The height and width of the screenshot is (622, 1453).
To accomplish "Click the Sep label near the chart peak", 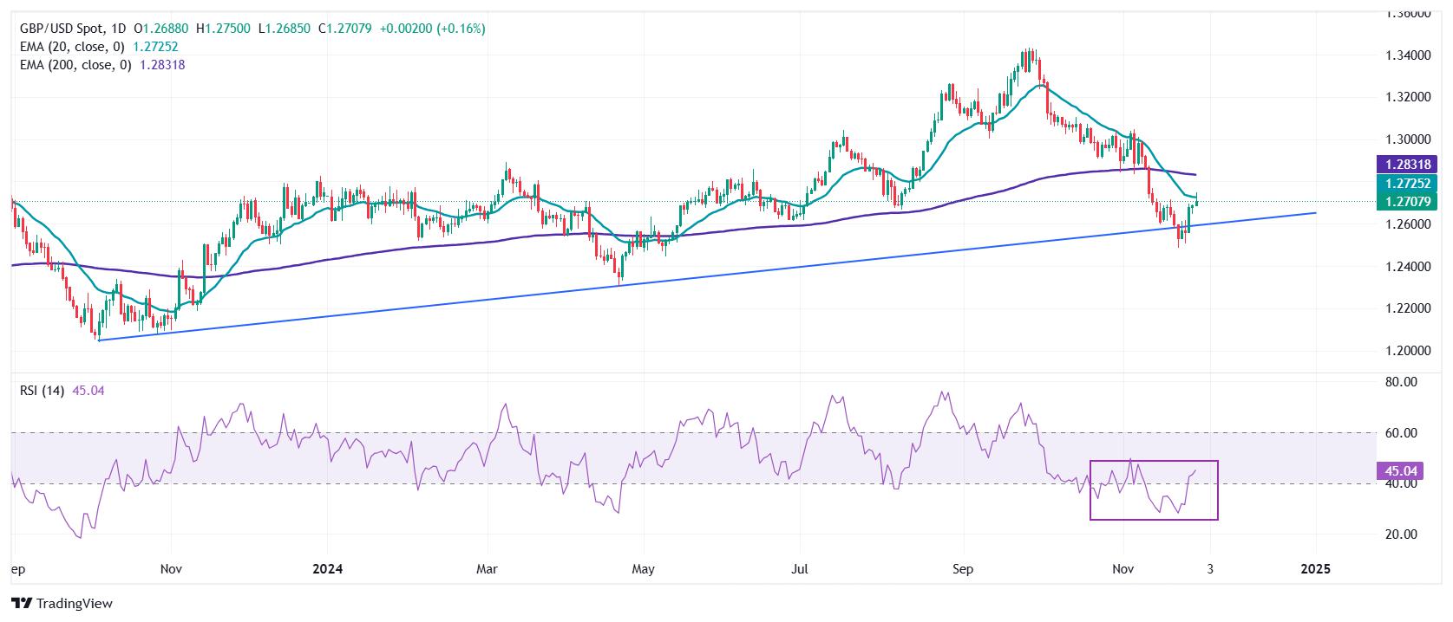I will pyautogui.click(x=963, y=569).
